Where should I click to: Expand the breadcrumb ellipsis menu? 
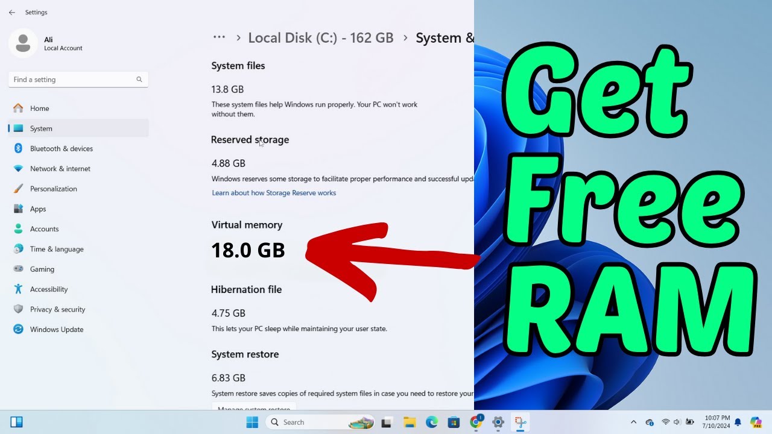(219, 37)
